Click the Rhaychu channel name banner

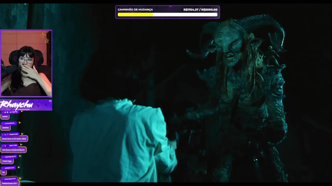tap(26, 105)
